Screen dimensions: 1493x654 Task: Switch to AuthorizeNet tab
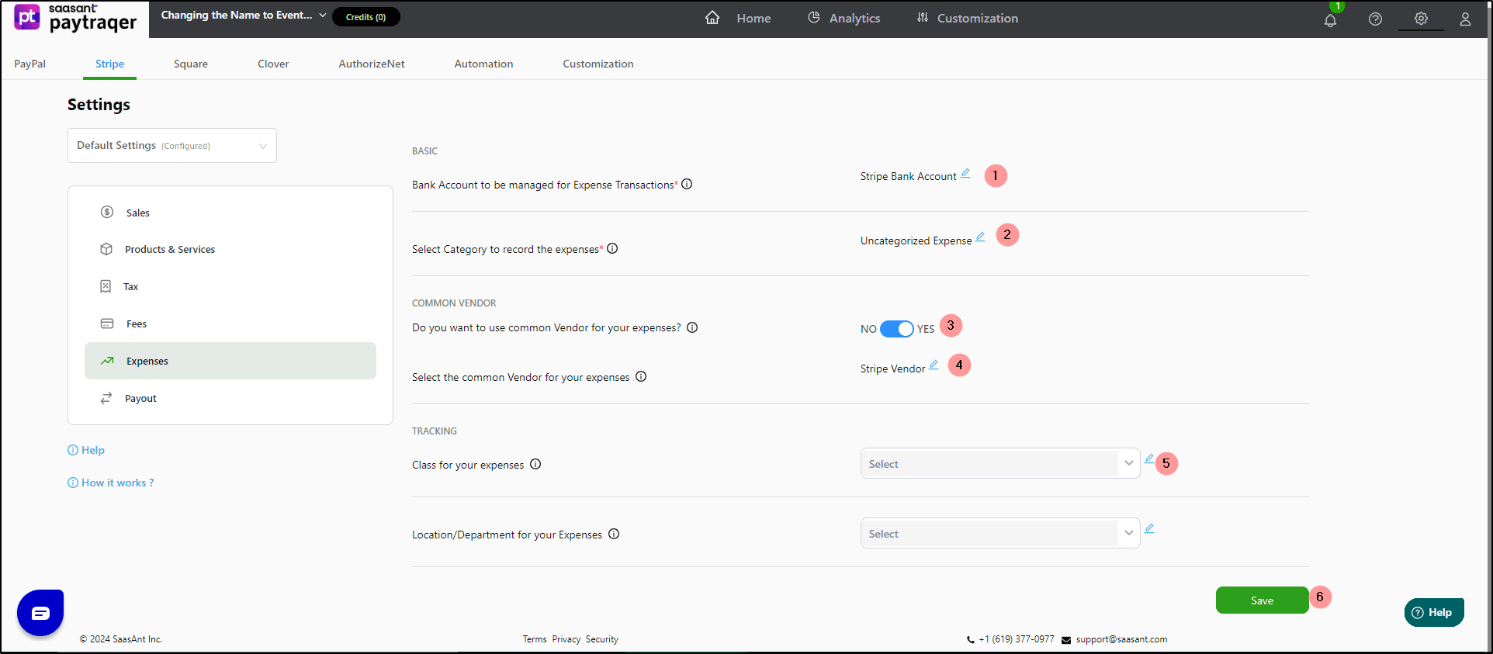[x=372, y=64]
